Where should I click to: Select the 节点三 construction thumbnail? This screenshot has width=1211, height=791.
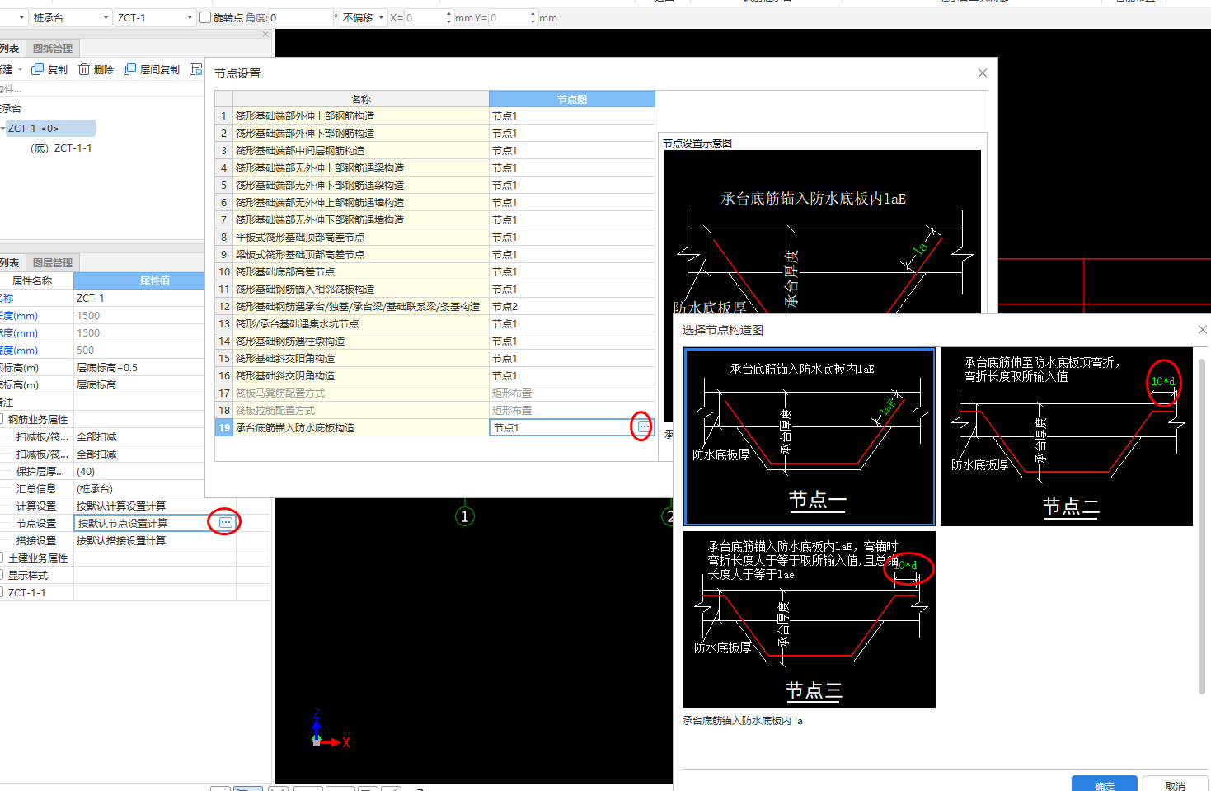pyautogui.click(x=810, y=619)
